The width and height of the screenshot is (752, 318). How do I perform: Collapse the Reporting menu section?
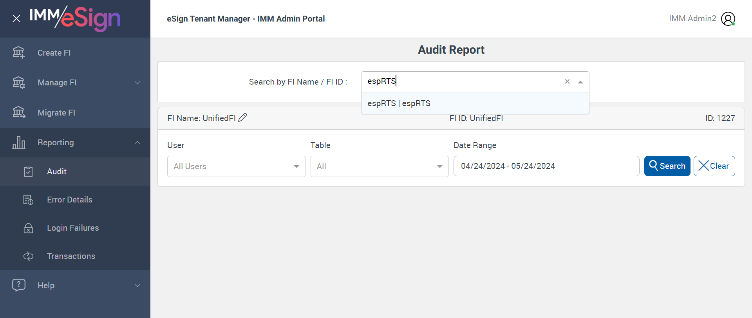click(x=137, y=143)
